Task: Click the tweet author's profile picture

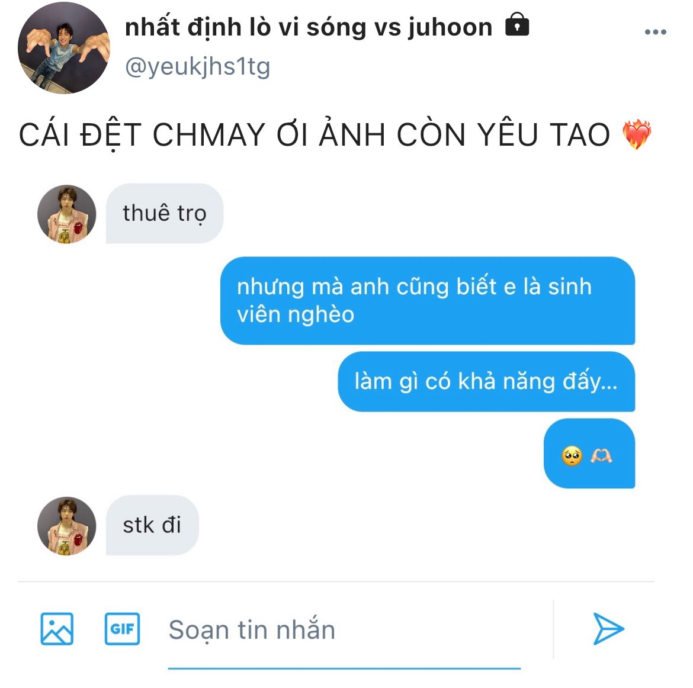Action: pyautogui.click(x=63, y=48)
